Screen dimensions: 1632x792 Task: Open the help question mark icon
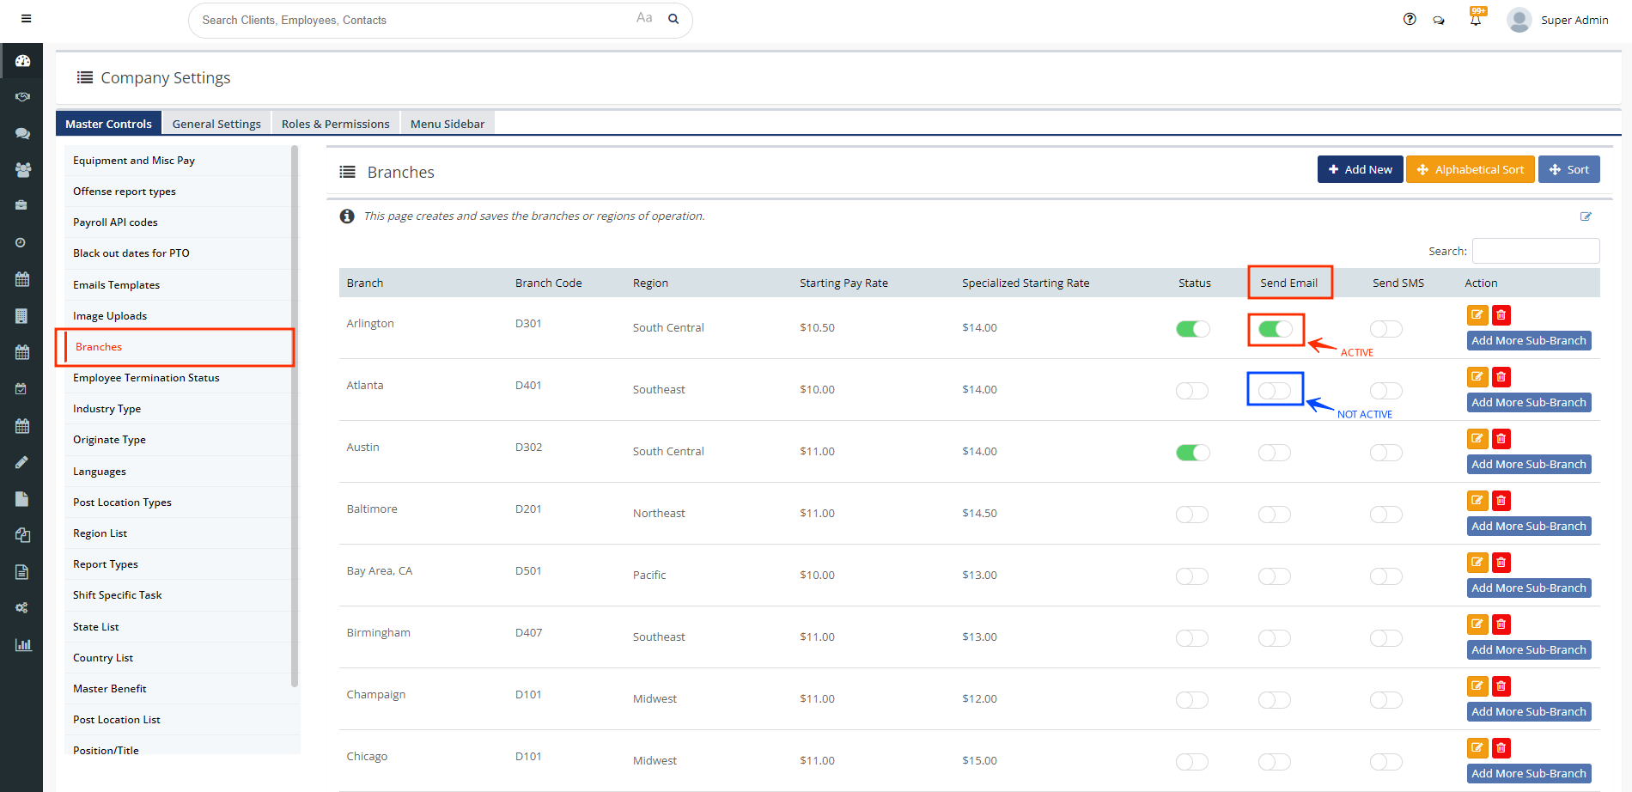click(1410, 20)
